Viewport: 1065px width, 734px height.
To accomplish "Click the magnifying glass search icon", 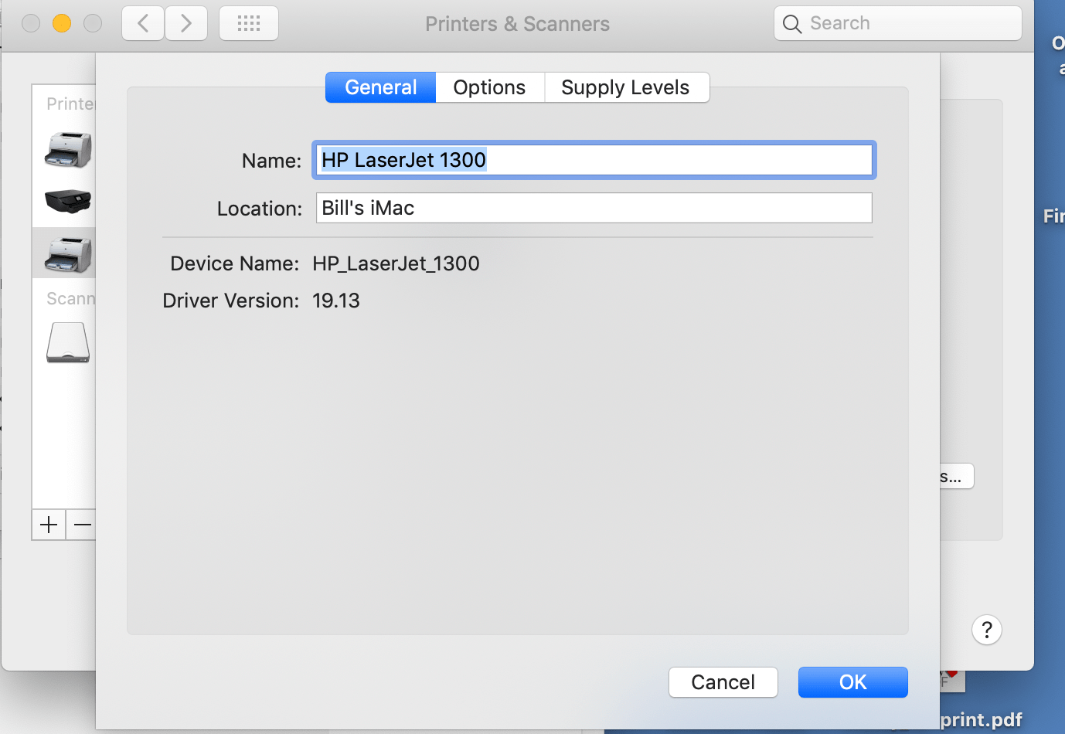I will click(x=792, y=24).
